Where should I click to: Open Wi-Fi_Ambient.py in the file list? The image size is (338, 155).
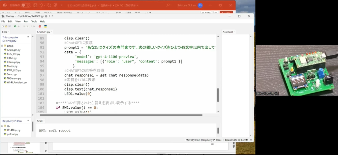pos(16,83)
